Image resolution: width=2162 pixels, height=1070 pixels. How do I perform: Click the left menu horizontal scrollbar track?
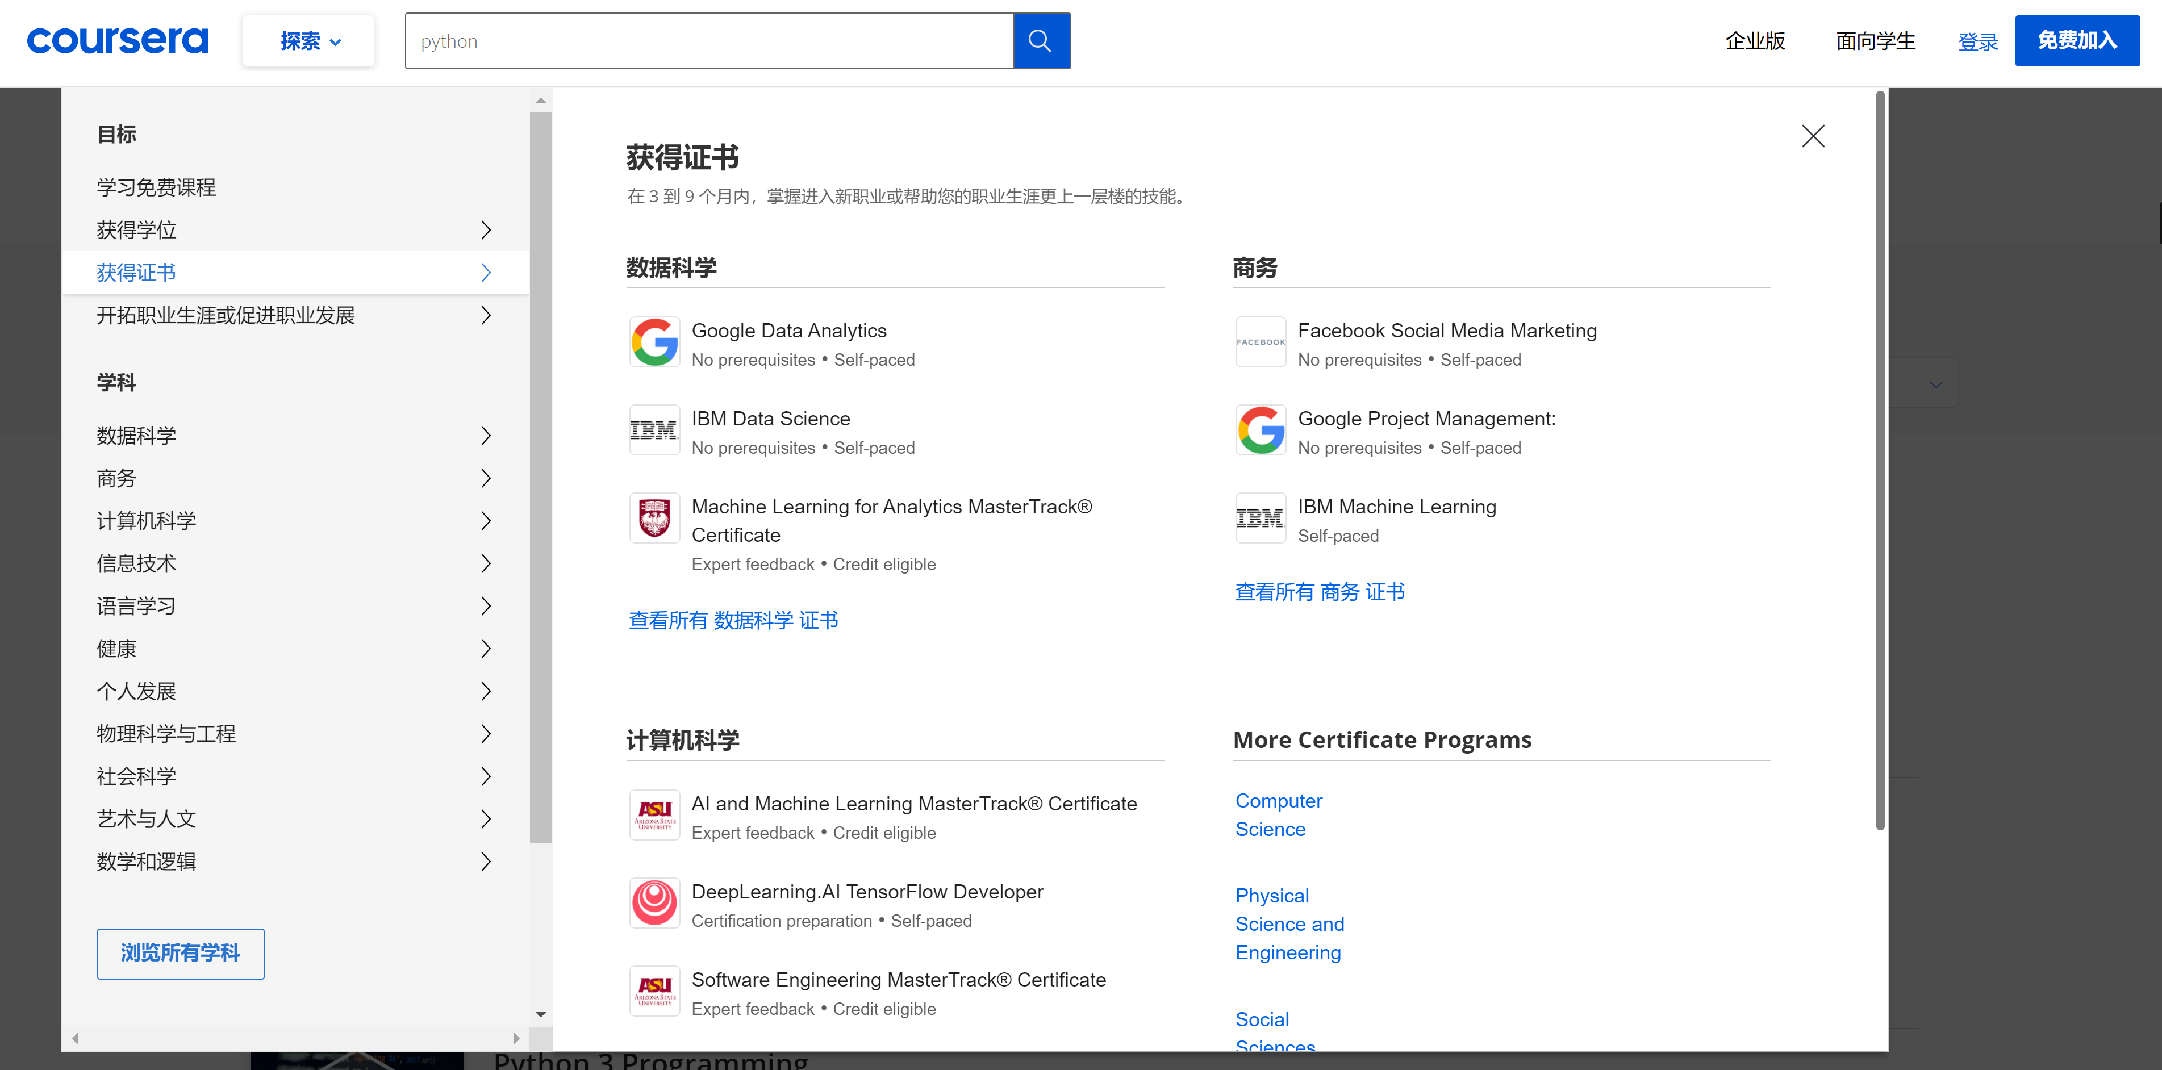click(295, 1039)
